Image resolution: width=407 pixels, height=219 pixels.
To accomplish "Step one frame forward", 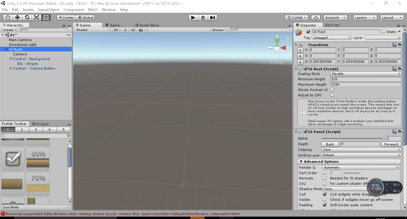I will [x=212, y=18].
